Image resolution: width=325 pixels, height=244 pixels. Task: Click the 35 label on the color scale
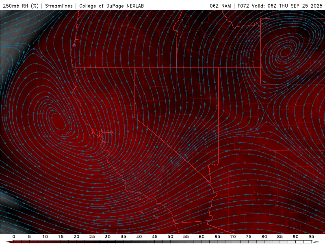123,237
